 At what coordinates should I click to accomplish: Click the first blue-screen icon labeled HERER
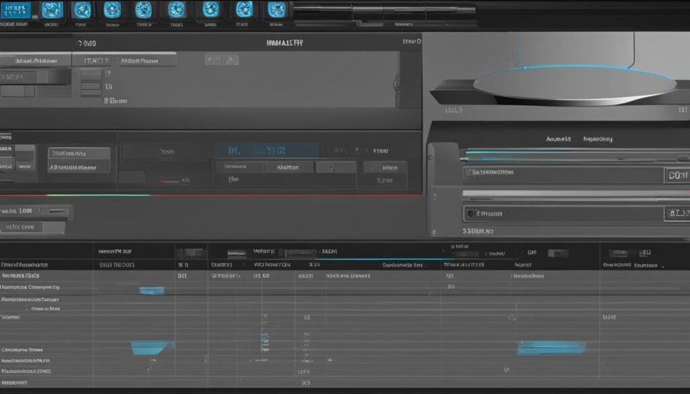pos(16,9)
